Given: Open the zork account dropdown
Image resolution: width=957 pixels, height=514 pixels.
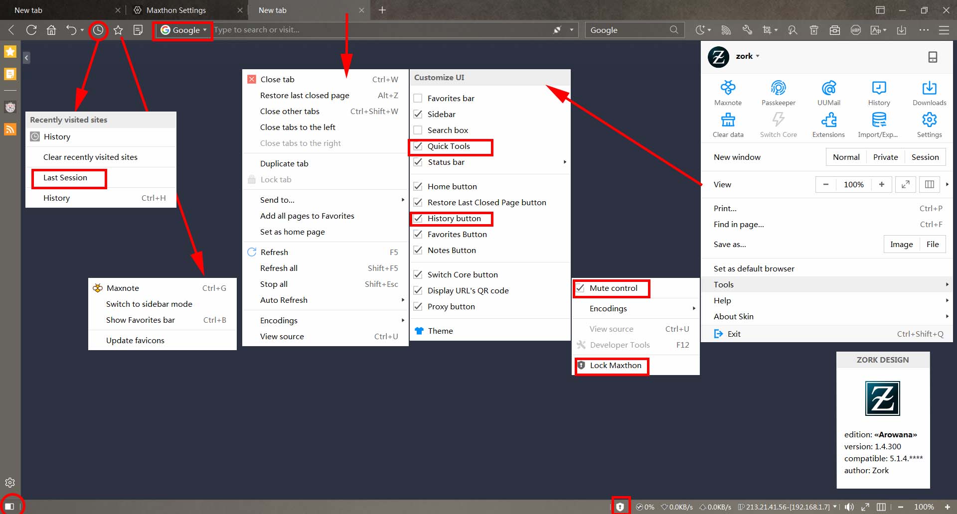Looking at the screenshot, I should pyautogui.click(x=748, y=56).
